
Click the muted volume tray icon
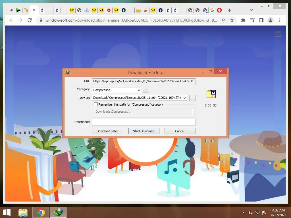point(251,213)
